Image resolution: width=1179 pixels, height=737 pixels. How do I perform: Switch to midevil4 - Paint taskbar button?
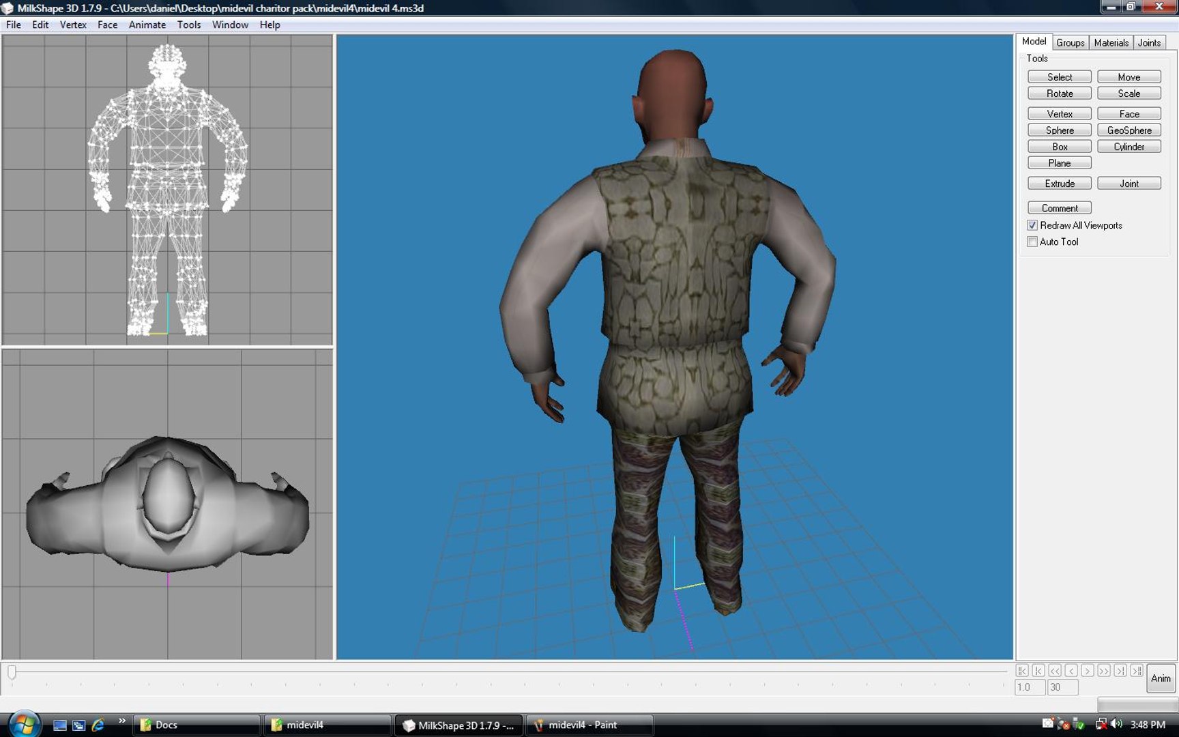click(x=589, y=725)
